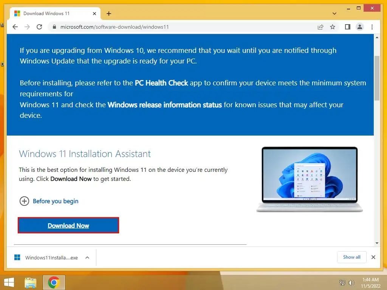
Task: Open the Windows Start button
Action: [x=9, y=282]
